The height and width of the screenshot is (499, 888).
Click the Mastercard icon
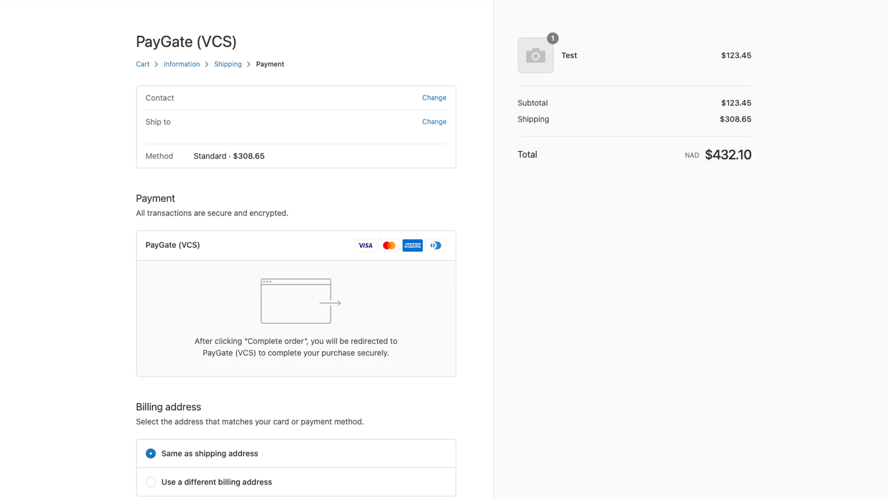point(389,245)
